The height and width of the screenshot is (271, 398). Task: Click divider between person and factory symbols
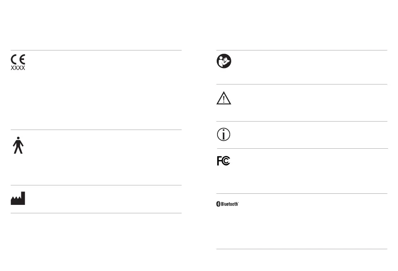(96, 185)
